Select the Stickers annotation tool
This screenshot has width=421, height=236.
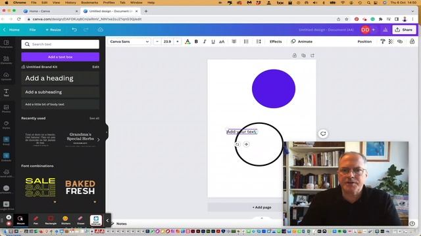click(66, 220)
